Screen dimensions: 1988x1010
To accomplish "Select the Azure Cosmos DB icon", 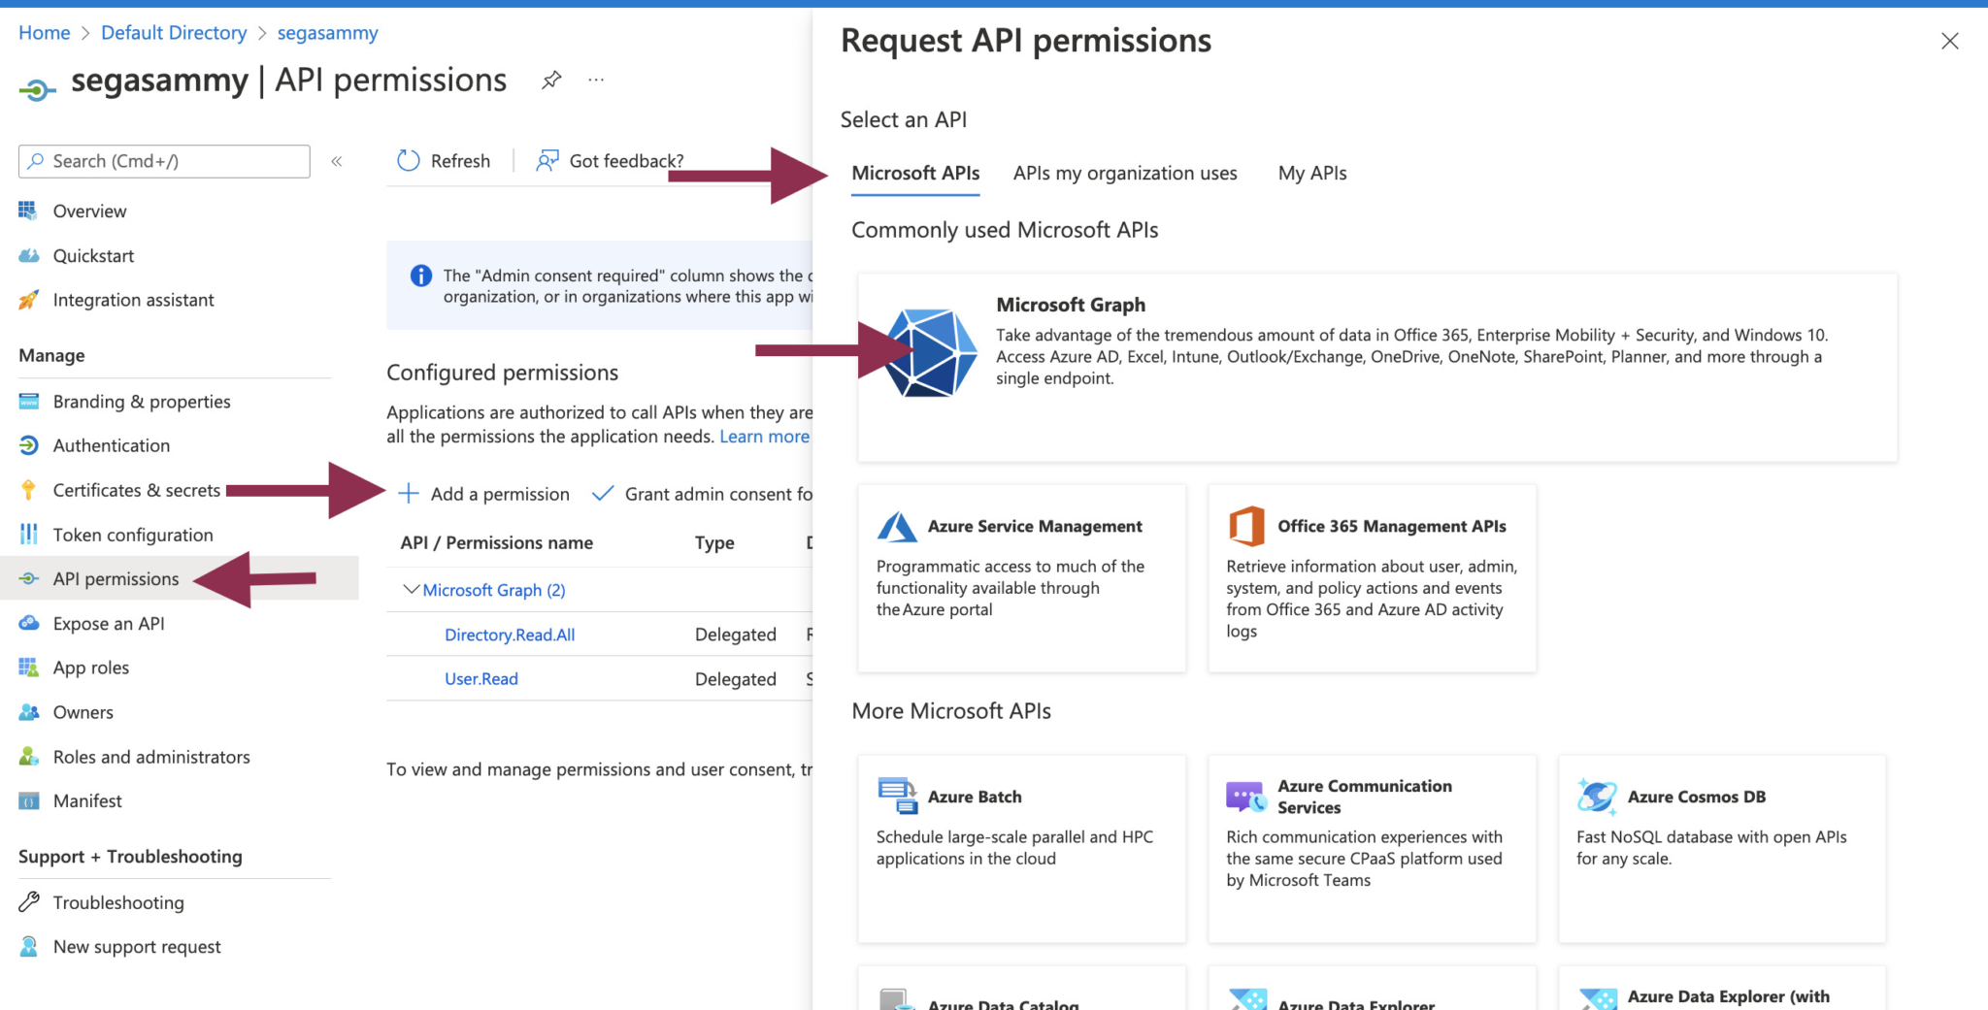I will point(1597,796).
